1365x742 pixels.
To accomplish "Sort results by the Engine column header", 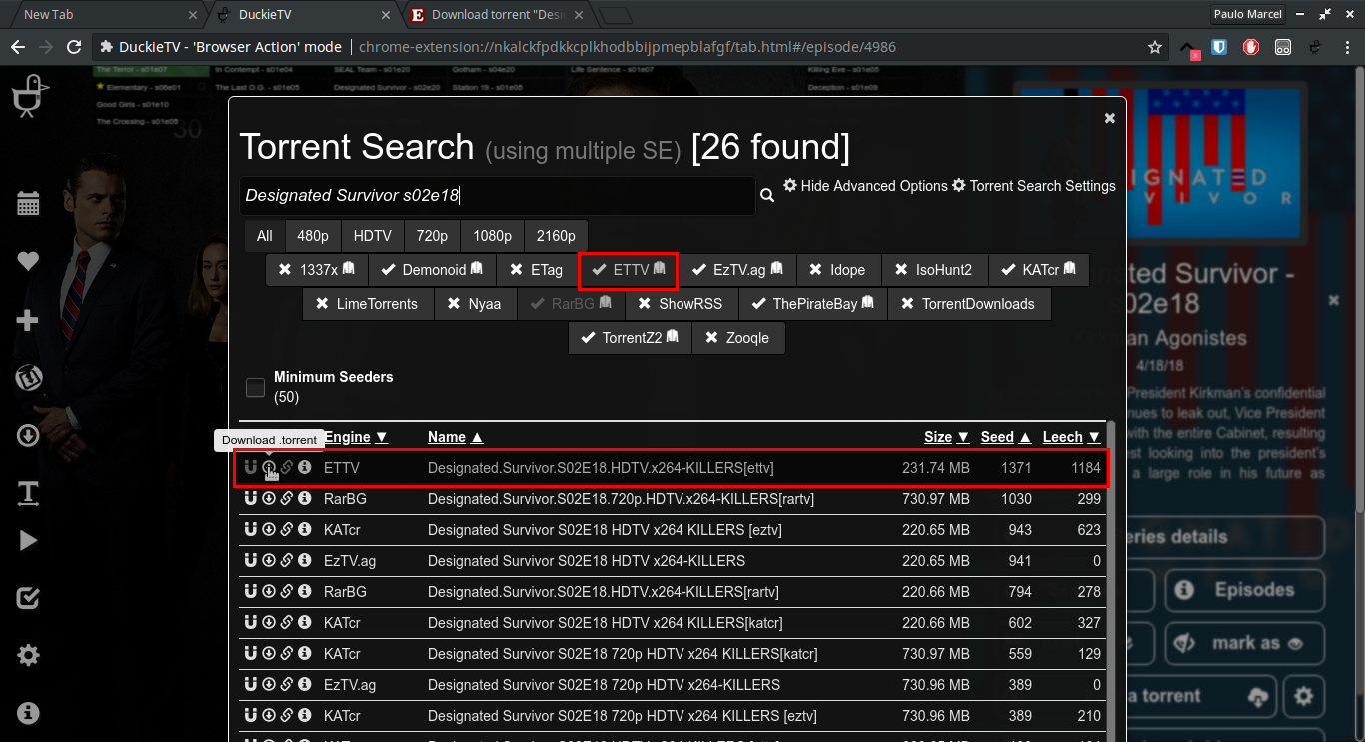I will point(355,437).
